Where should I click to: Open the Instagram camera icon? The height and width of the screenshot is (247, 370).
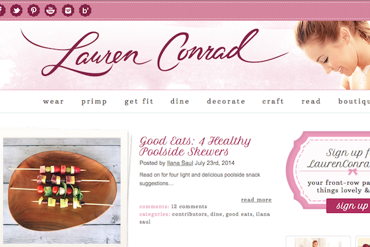tap(68, 10)
